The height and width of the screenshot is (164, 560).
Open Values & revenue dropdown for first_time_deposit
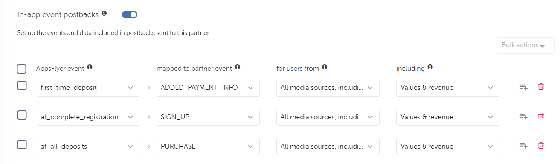tap(448, 88)
